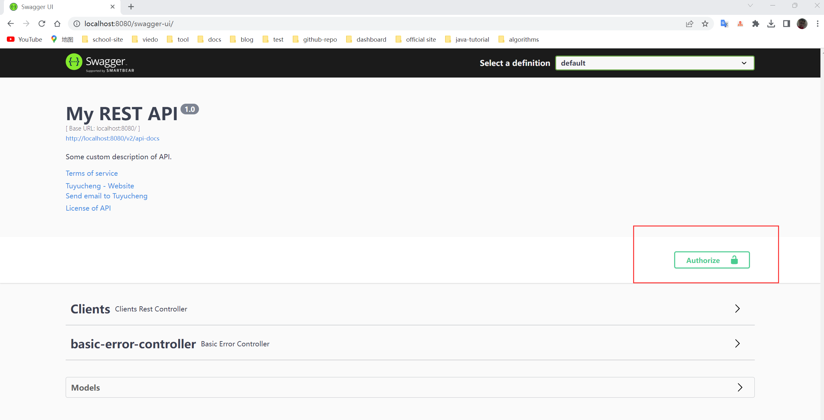This screenshot has height=420, width=824.
Task: Open the YouTube bookmark
Action: click(25, 39)
